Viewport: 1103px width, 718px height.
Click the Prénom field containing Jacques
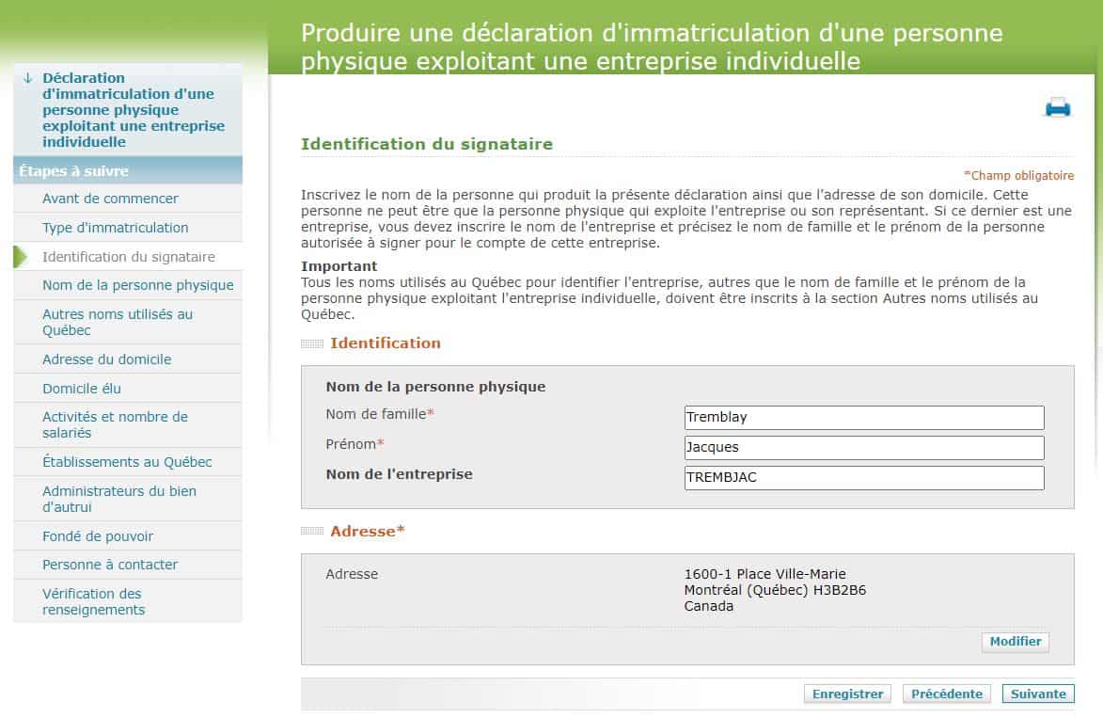click(x=863, y=447)
